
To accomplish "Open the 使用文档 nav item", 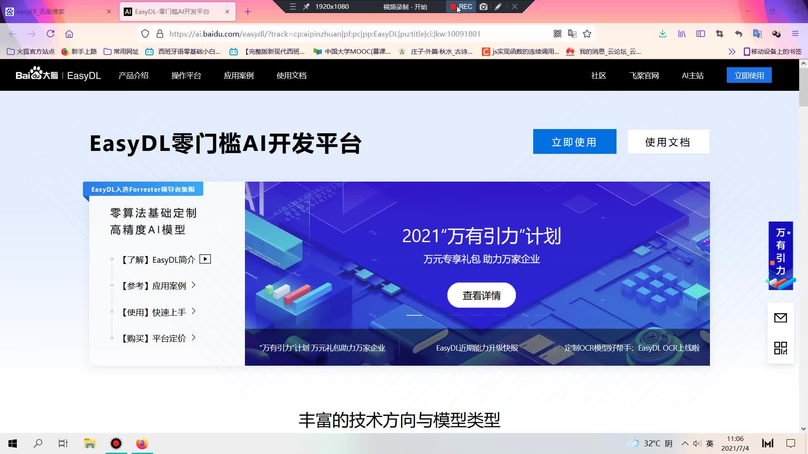I will click(291, 76).
